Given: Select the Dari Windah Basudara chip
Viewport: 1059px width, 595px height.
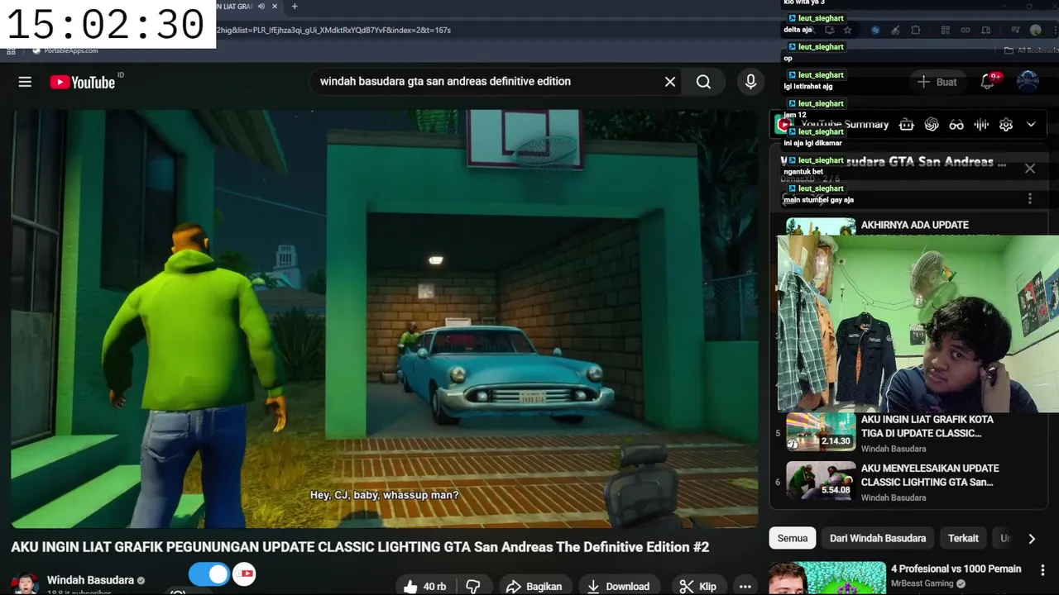Looking at the screenshot, I should (x=878, y=538).
